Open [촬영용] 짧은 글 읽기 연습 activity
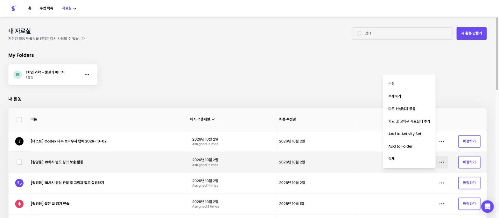499x218 pixels. pos(50,204)
